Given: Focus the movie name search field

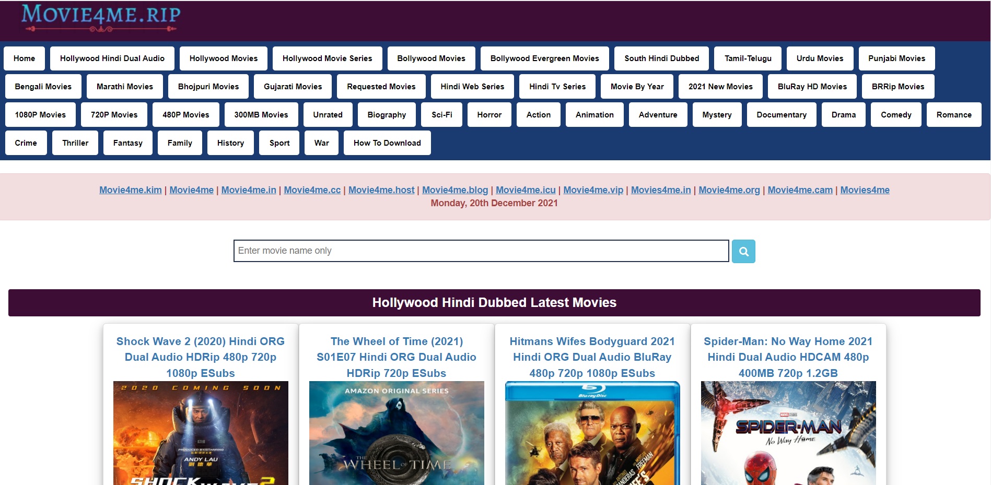Looking at the screenshot, I should [x=481, y=251].
